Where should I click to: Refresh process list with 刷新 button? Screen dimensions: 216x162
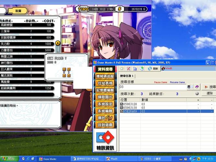[153, 68]
